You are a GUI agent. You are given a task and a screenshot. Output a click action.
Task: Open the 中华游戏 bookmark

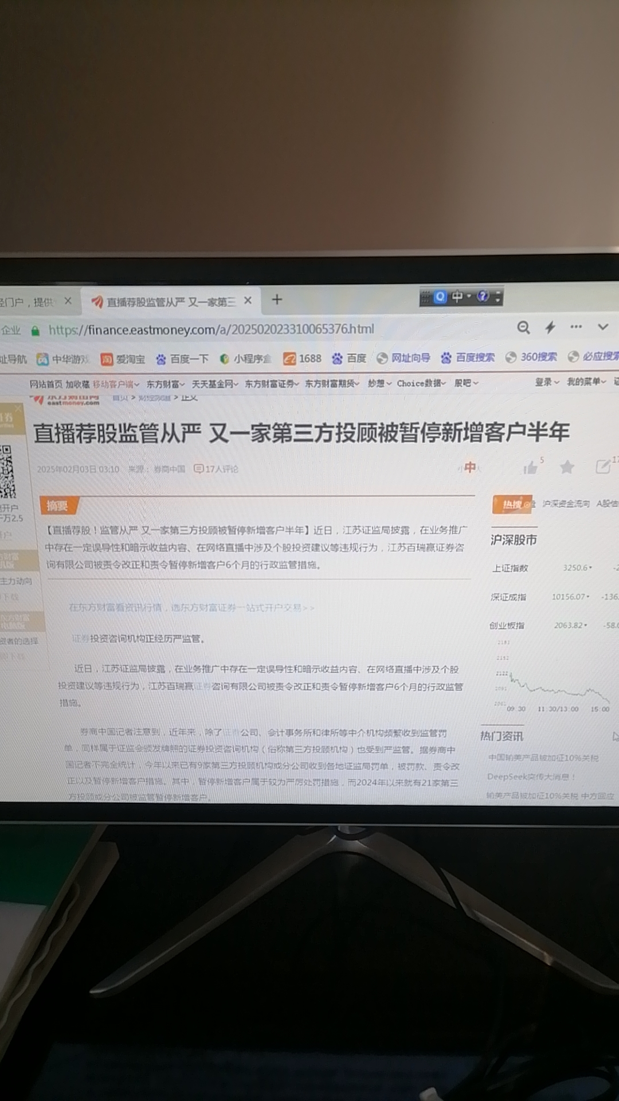tap(63, 360)
